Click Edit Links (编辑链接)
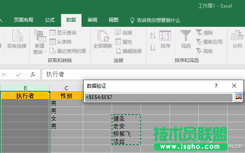245x153 pixels. point(129,51)
